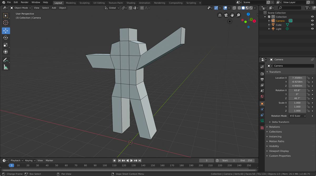Viewport: 316px width, 176px height.
Task: Select the Scale tool
Action: coord(6,45)
